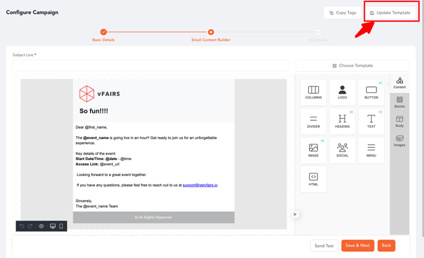
Task: Switch to the Images tab
Action: coord(399,141)
